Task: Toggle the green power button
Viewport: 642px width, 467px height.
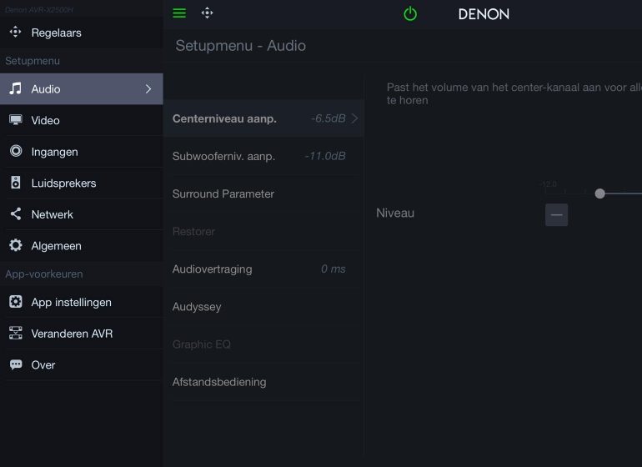Action: pos(409,14)
